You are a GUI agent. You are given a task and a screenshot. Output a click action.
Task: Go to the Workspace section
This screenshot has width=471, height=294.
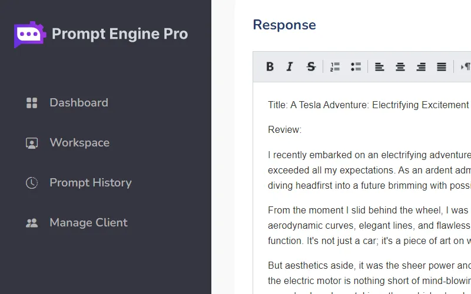coord(79,143)
